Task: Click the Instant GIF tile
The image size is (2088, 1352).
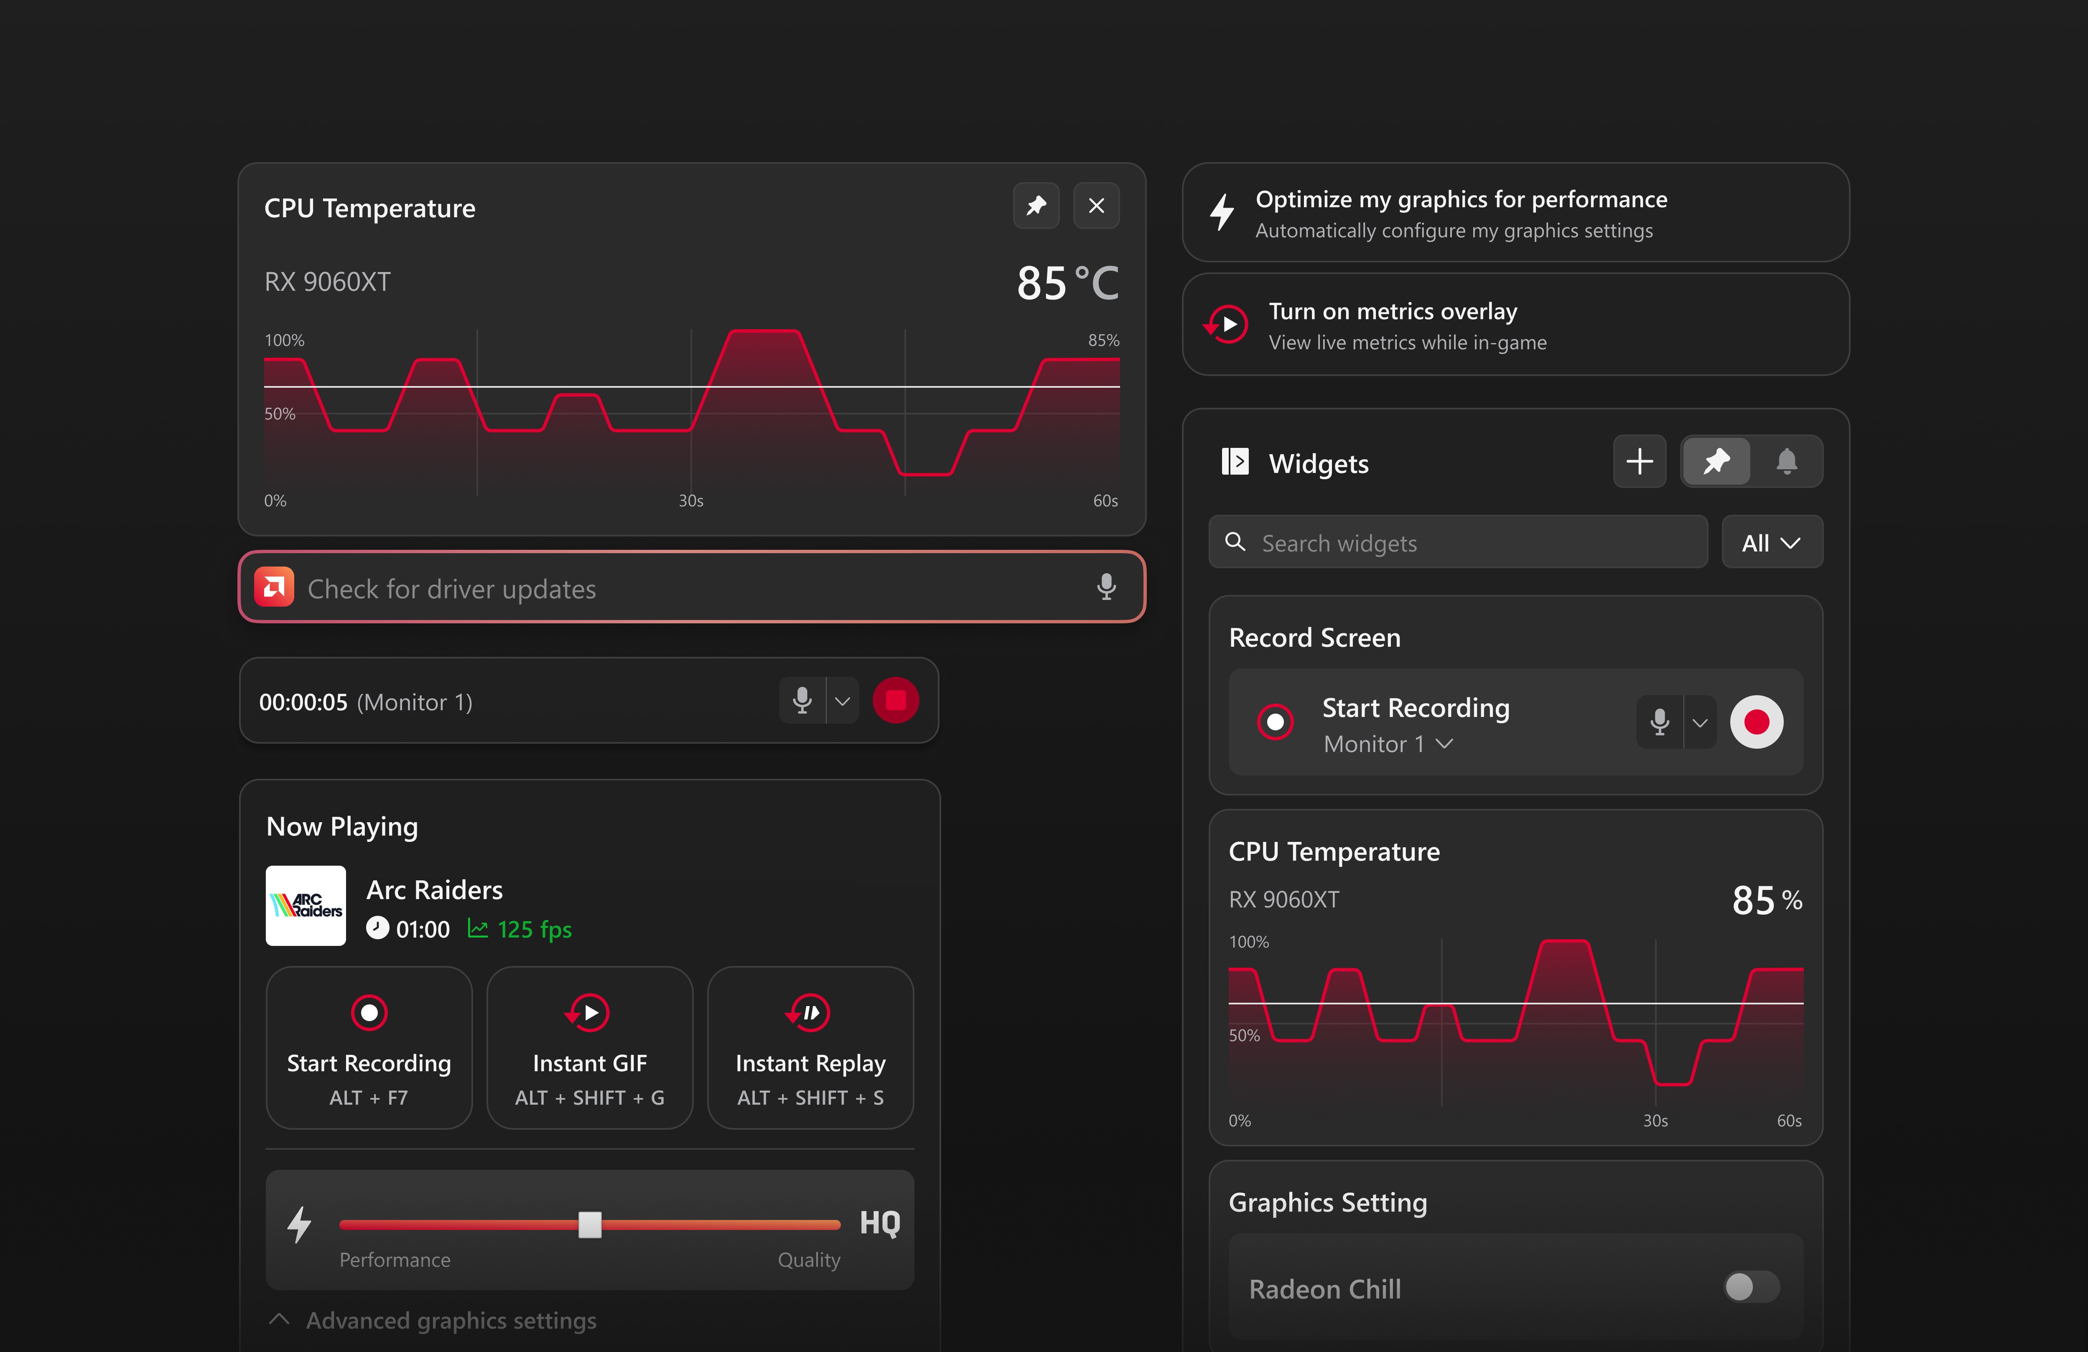Action: click(590, 1048)
